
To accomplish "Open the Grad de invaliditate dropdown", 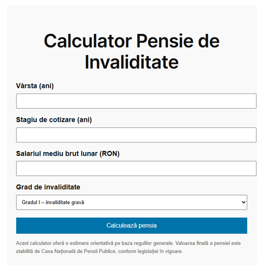I will pyautogui.click(x=131, y=202).
